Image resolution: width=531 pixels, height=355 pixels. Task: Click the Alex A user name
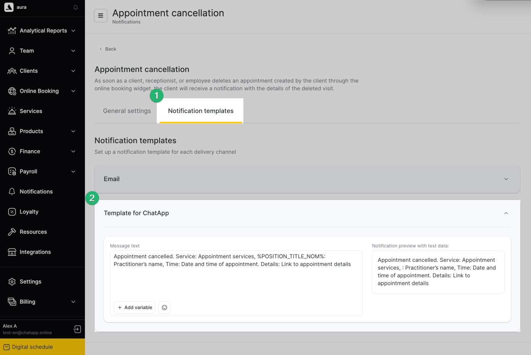click(x=10, y=326)
